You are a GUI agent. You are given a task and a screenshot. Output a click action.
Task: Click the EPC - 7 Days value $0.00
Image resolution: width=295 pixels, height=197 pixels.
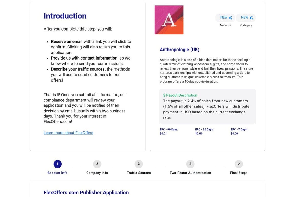(234, 133)
